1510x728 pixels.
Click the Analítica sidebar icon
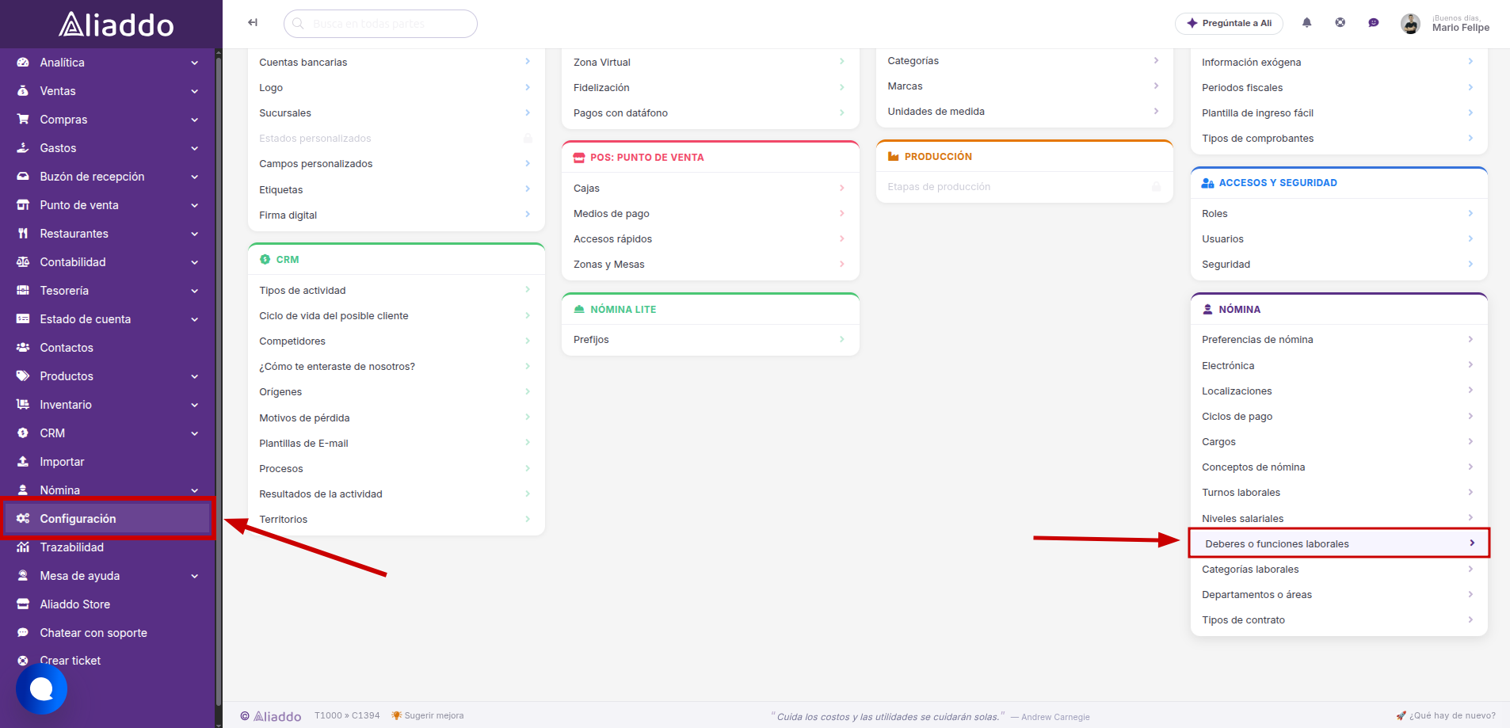click(x=23, y=63)
